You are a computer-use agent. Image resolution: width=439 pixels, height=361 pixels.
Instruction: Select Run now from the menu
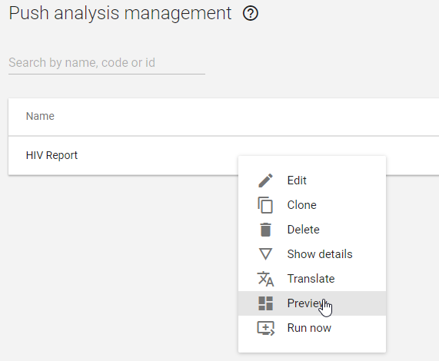312,328
